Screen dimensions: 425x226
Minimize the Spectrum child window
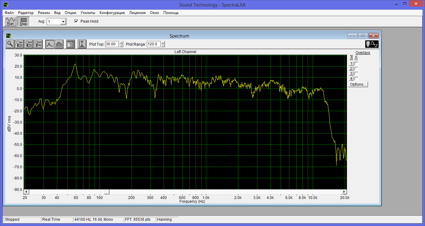point(353,36)
